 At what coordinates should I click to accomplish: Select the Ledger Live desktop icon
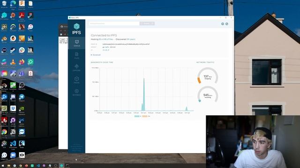click(x=4, y=156)
